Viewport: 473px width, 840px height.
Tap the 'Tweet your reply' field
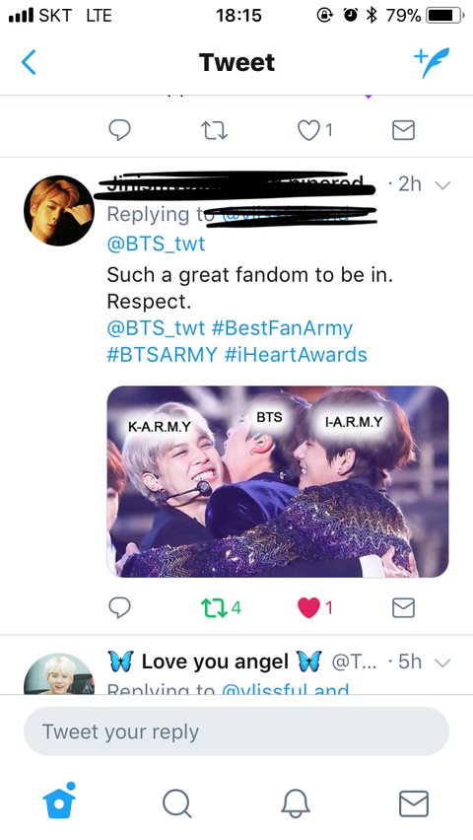coord(236,732)
